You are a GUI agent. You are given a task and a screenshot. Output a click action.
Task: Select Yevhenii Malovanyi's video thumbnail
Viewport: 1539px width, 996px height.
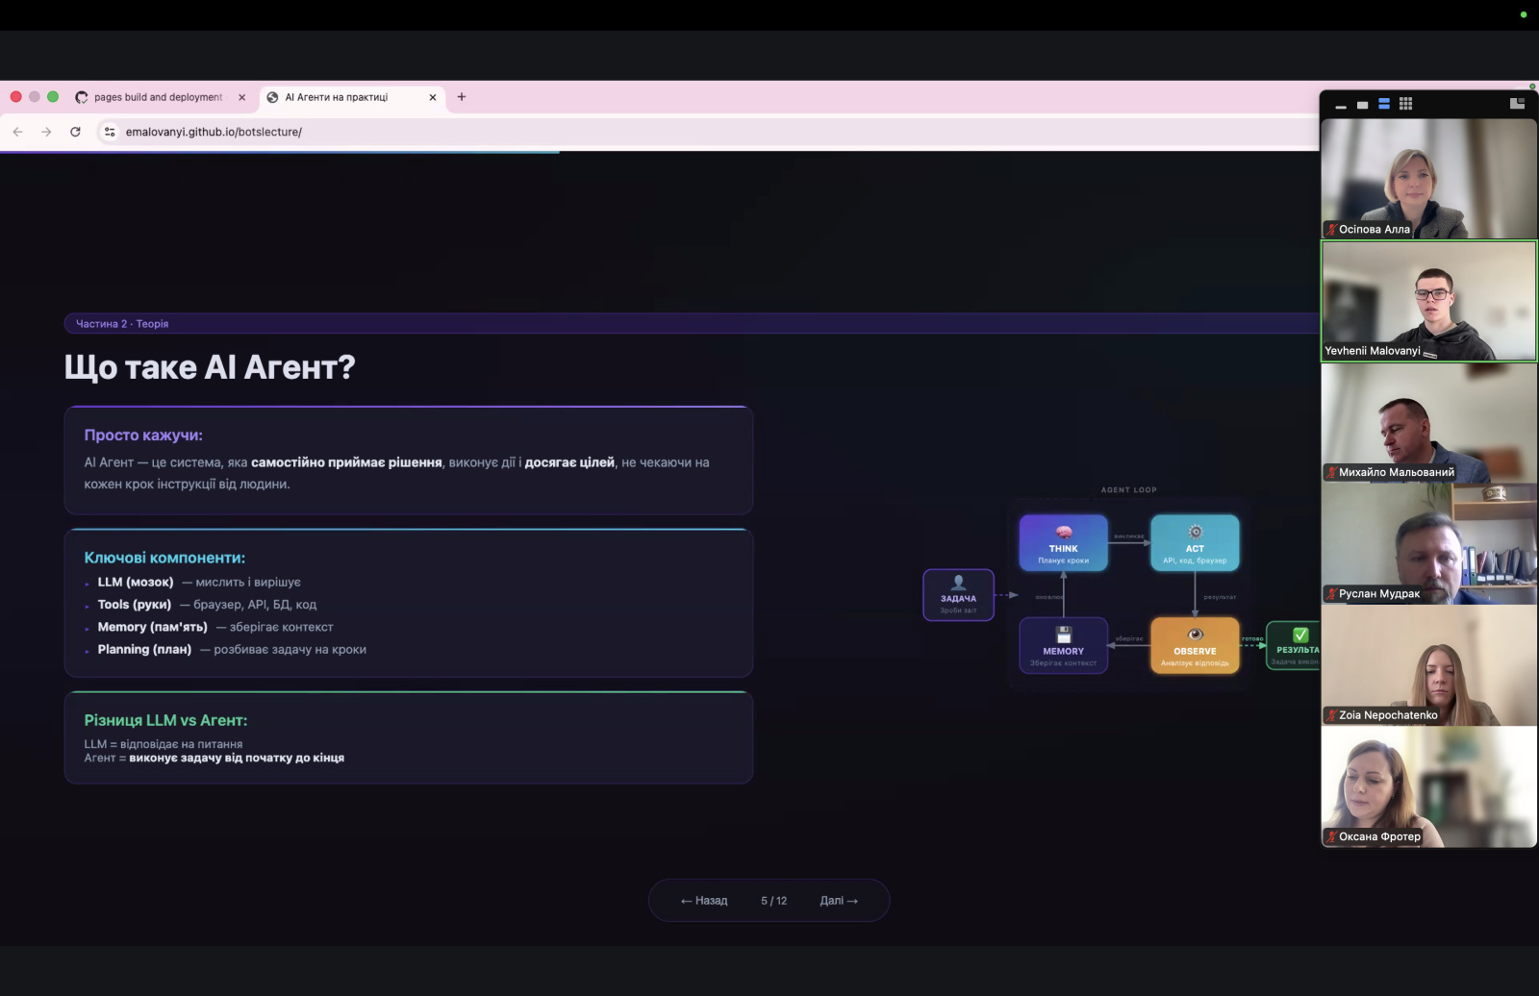tap(1428, 301)
